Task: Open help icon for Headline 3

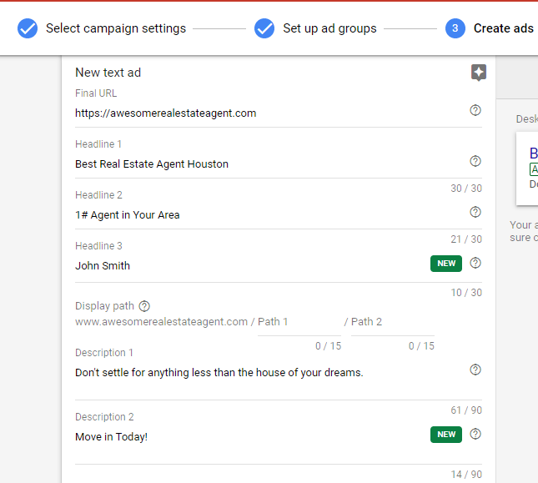Action: coord(475,263)
